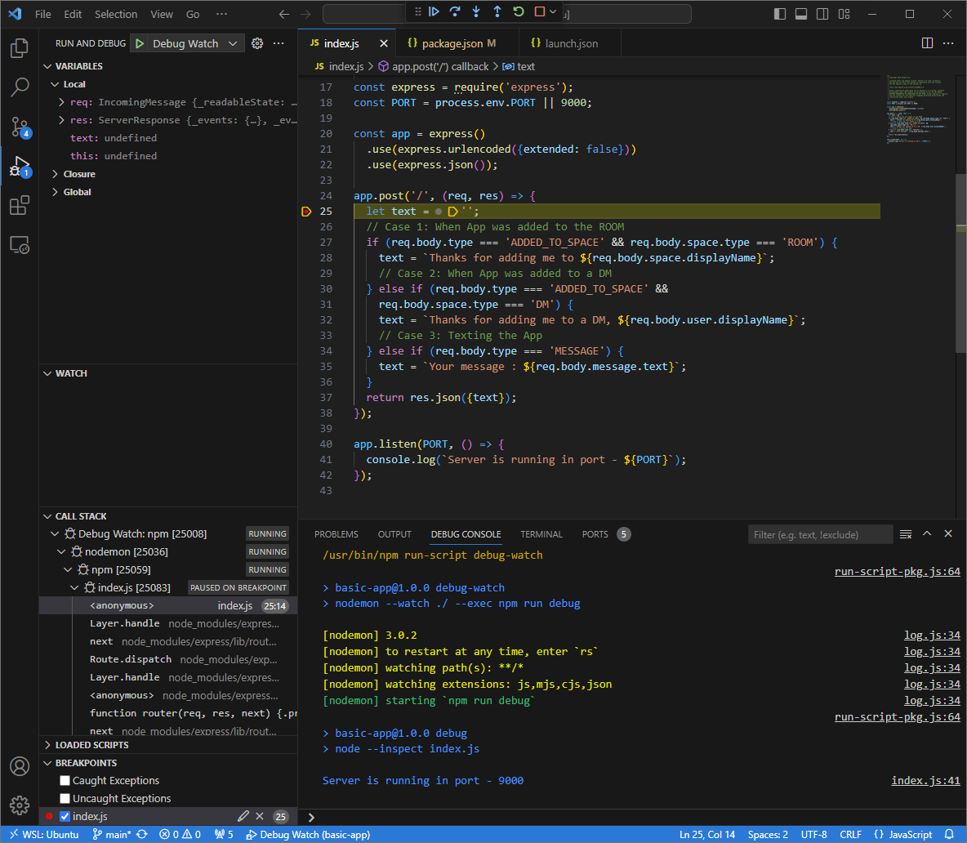Switch to the Terminal panel tab
967x843 pixels.
(541, 534)
